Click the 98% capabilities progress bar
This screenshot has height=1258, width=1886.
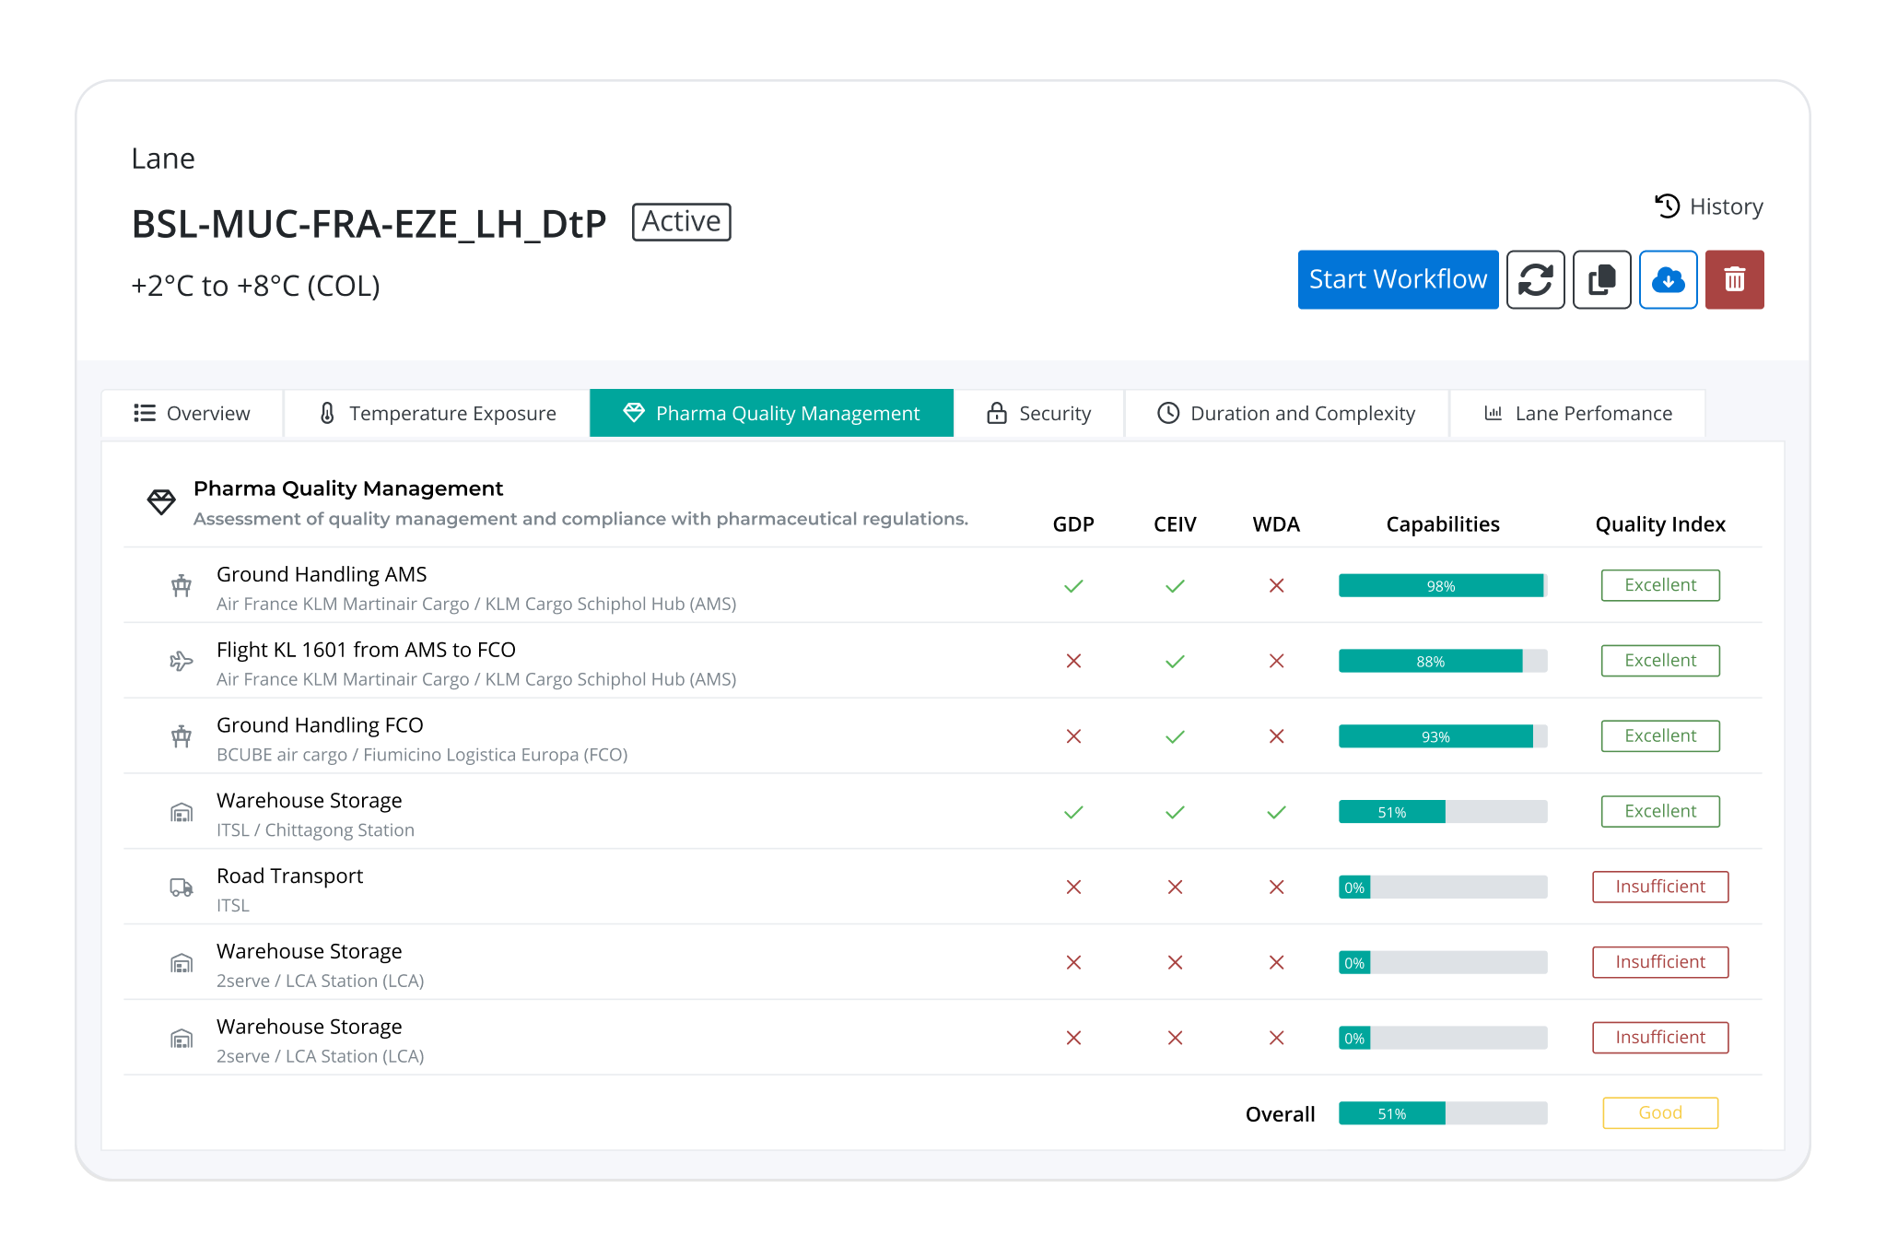click(1442, 586)
